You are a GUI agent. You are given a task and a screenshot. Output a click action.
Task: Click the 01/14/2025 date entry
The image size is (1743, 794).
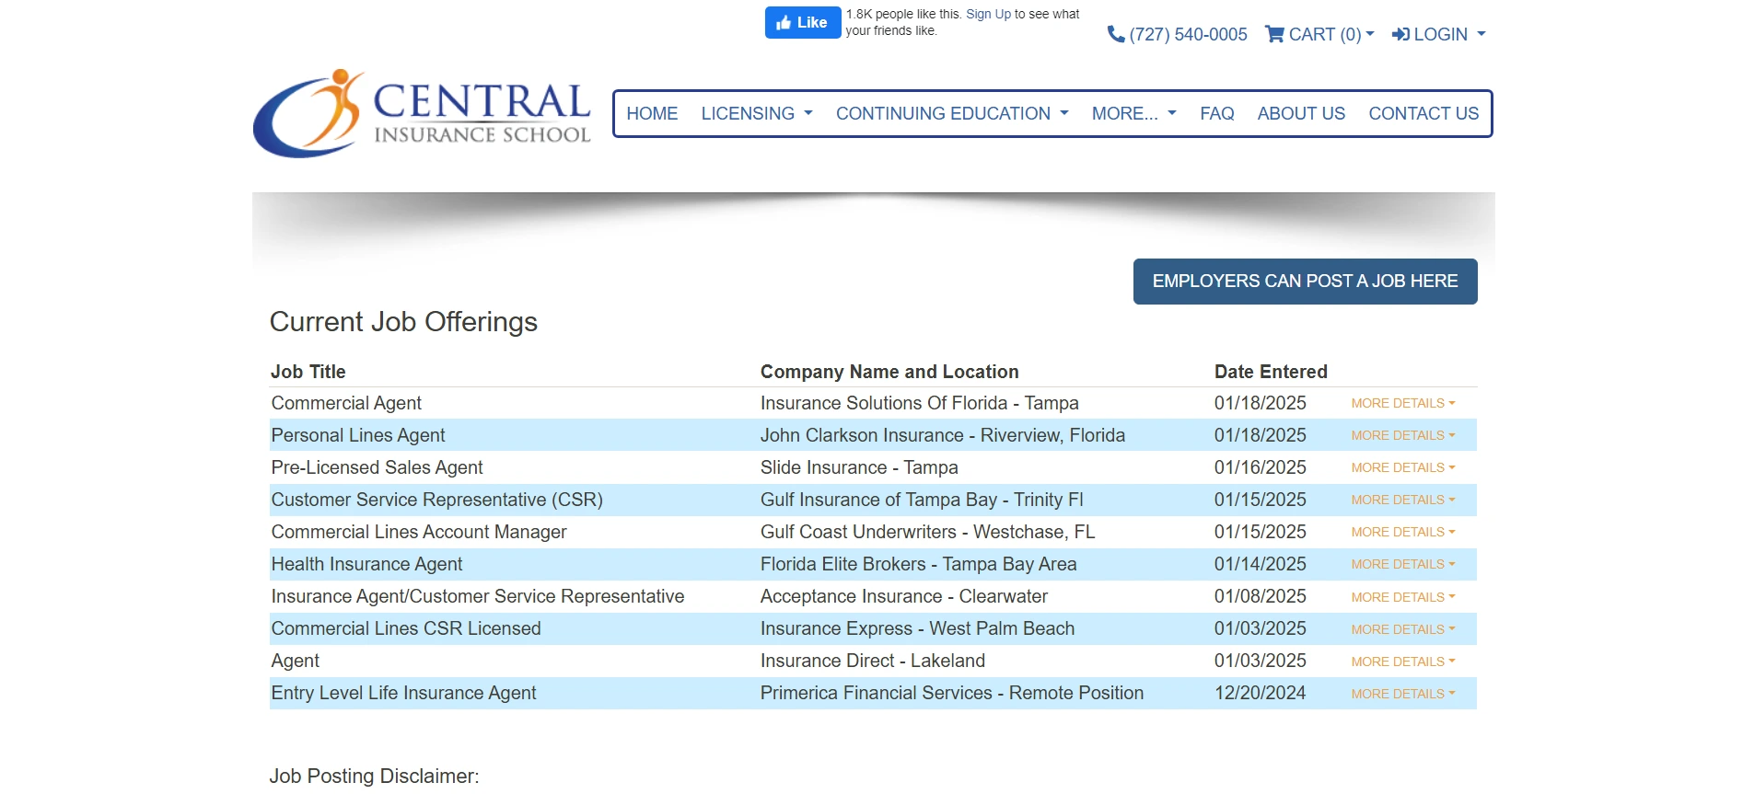tap(1260, 564)
